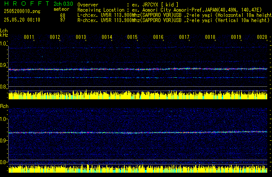Click time marker 0018
The width and height of the screenshot is (272, 177).
(210, 37)
